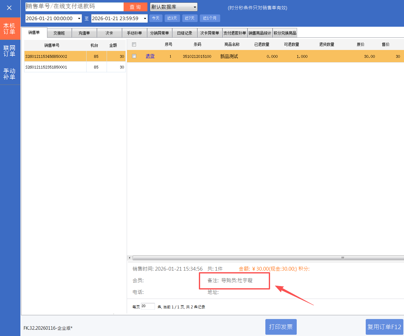The image size is (404, 336).
Task: Expand the 默认数据库 dropdown
Action: [195, 7]
